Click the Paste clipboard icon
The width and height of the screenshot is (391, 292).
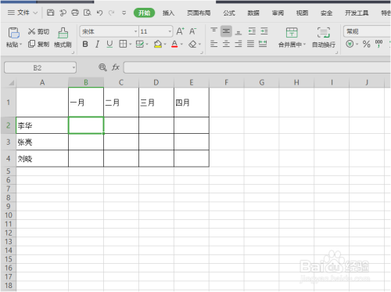tap(13, 33)
